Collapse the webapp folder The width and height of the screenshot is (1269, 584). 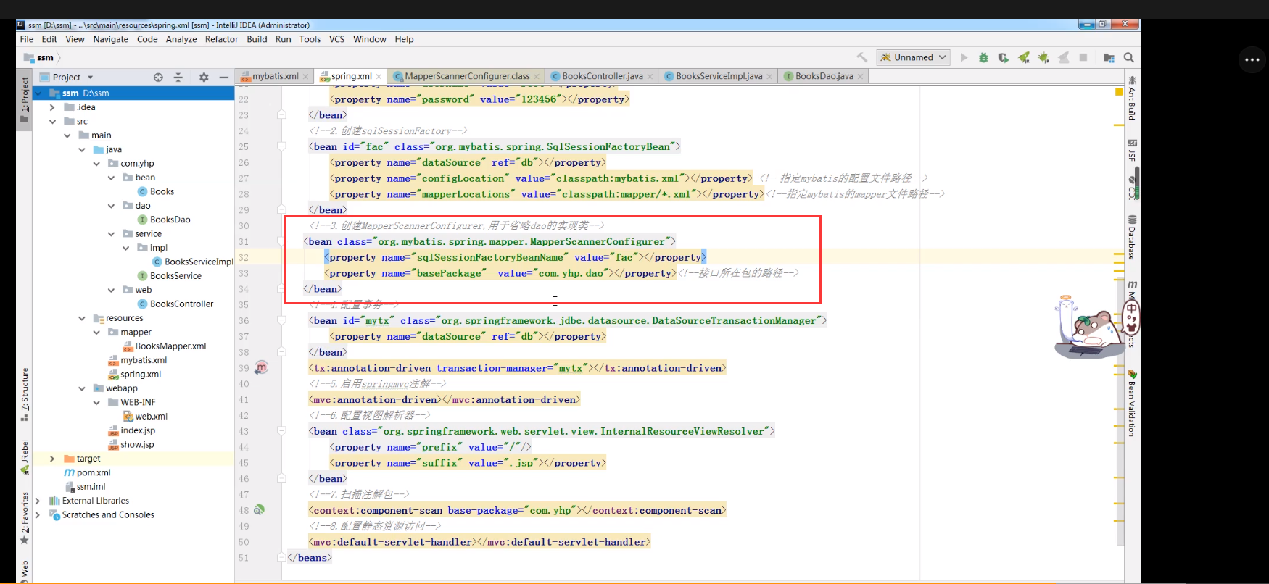[x=82, y=388]
